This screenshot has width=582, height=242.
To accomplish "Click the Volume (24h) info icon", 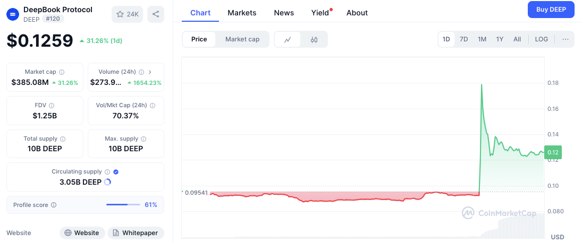I will coord(142,72).
